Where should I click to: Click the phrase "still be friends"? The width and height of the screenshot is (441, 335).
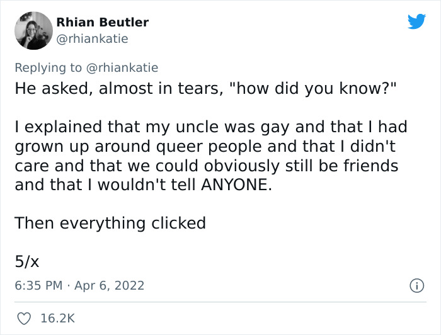click(328, 167)
